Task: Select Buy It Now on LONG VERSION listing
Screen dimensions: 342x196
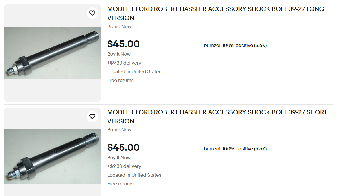Action: [x=119, y=54]
